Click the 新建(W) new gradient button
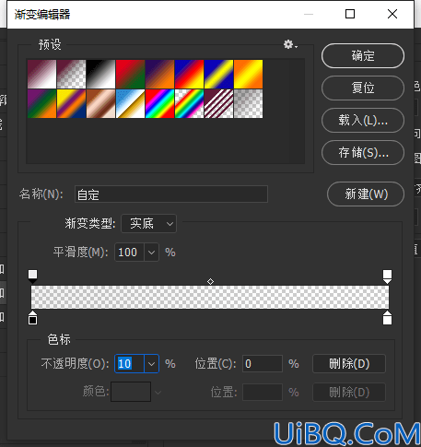Screen dimensions: 421x447 (366, 194)
